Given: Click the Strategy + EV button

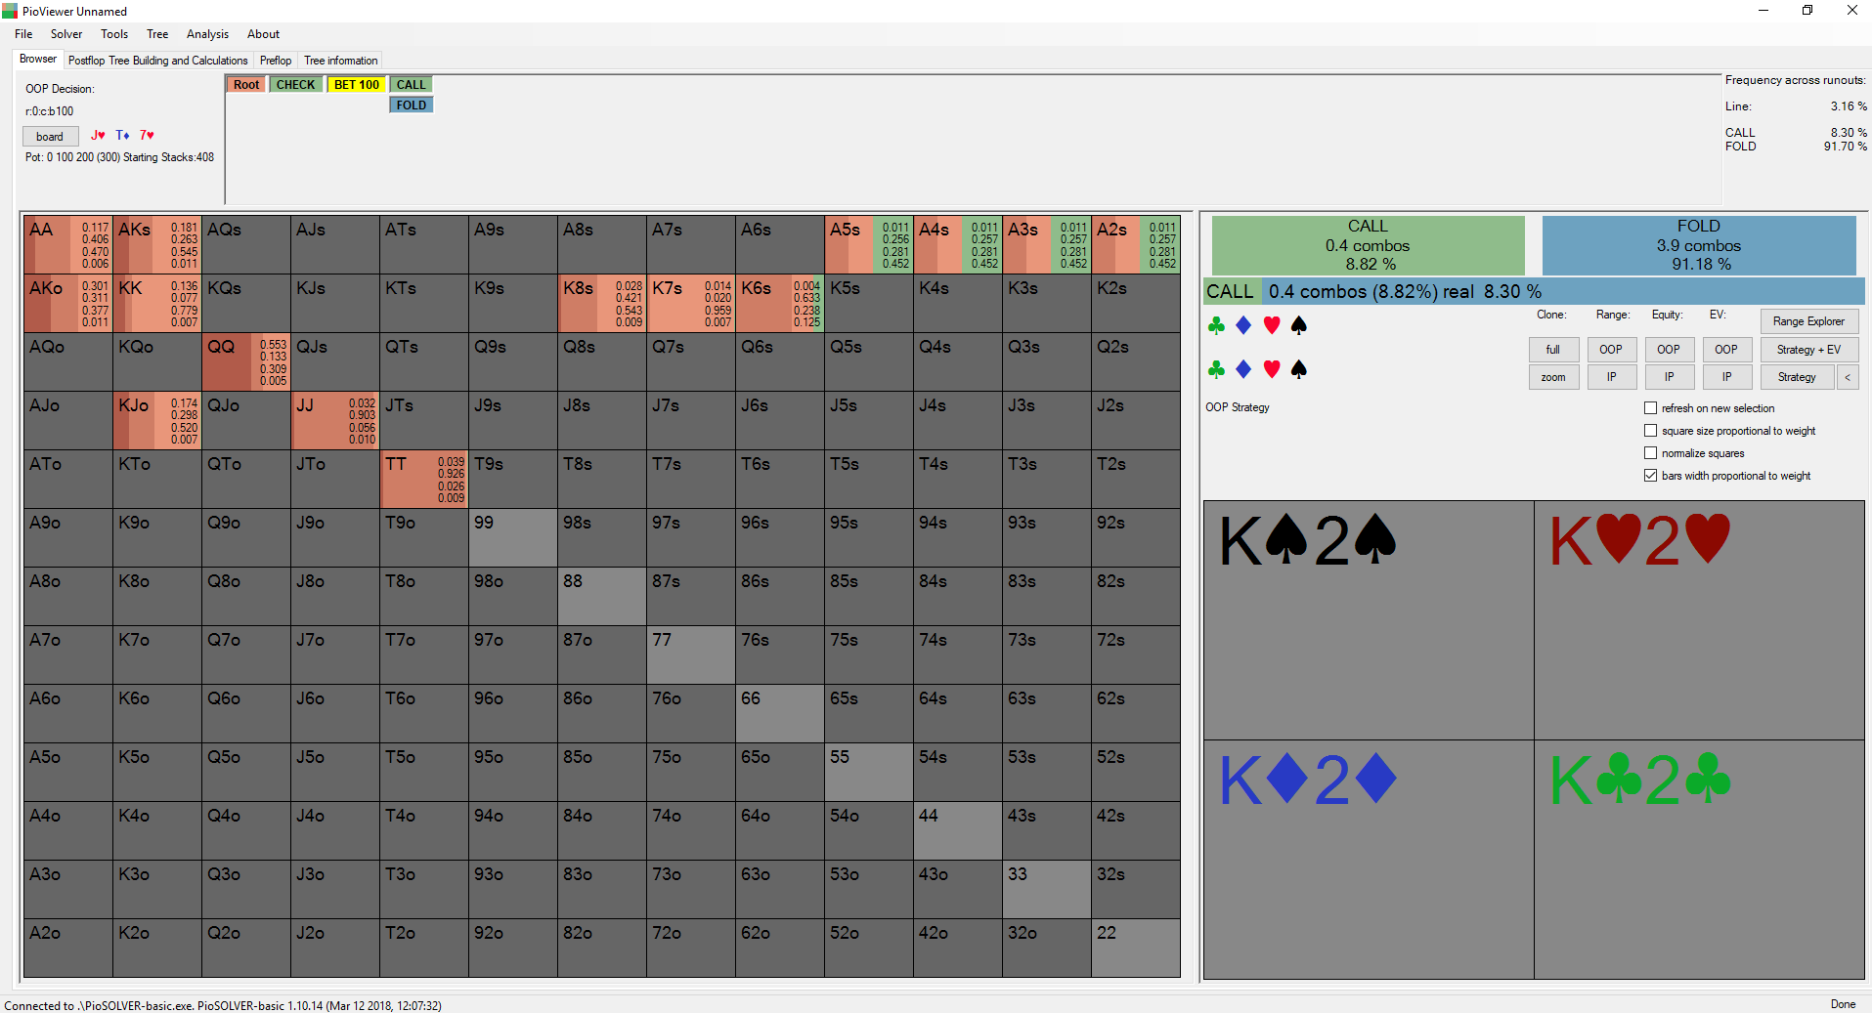Looking at the screenshot, I should tap(1808, 350).
